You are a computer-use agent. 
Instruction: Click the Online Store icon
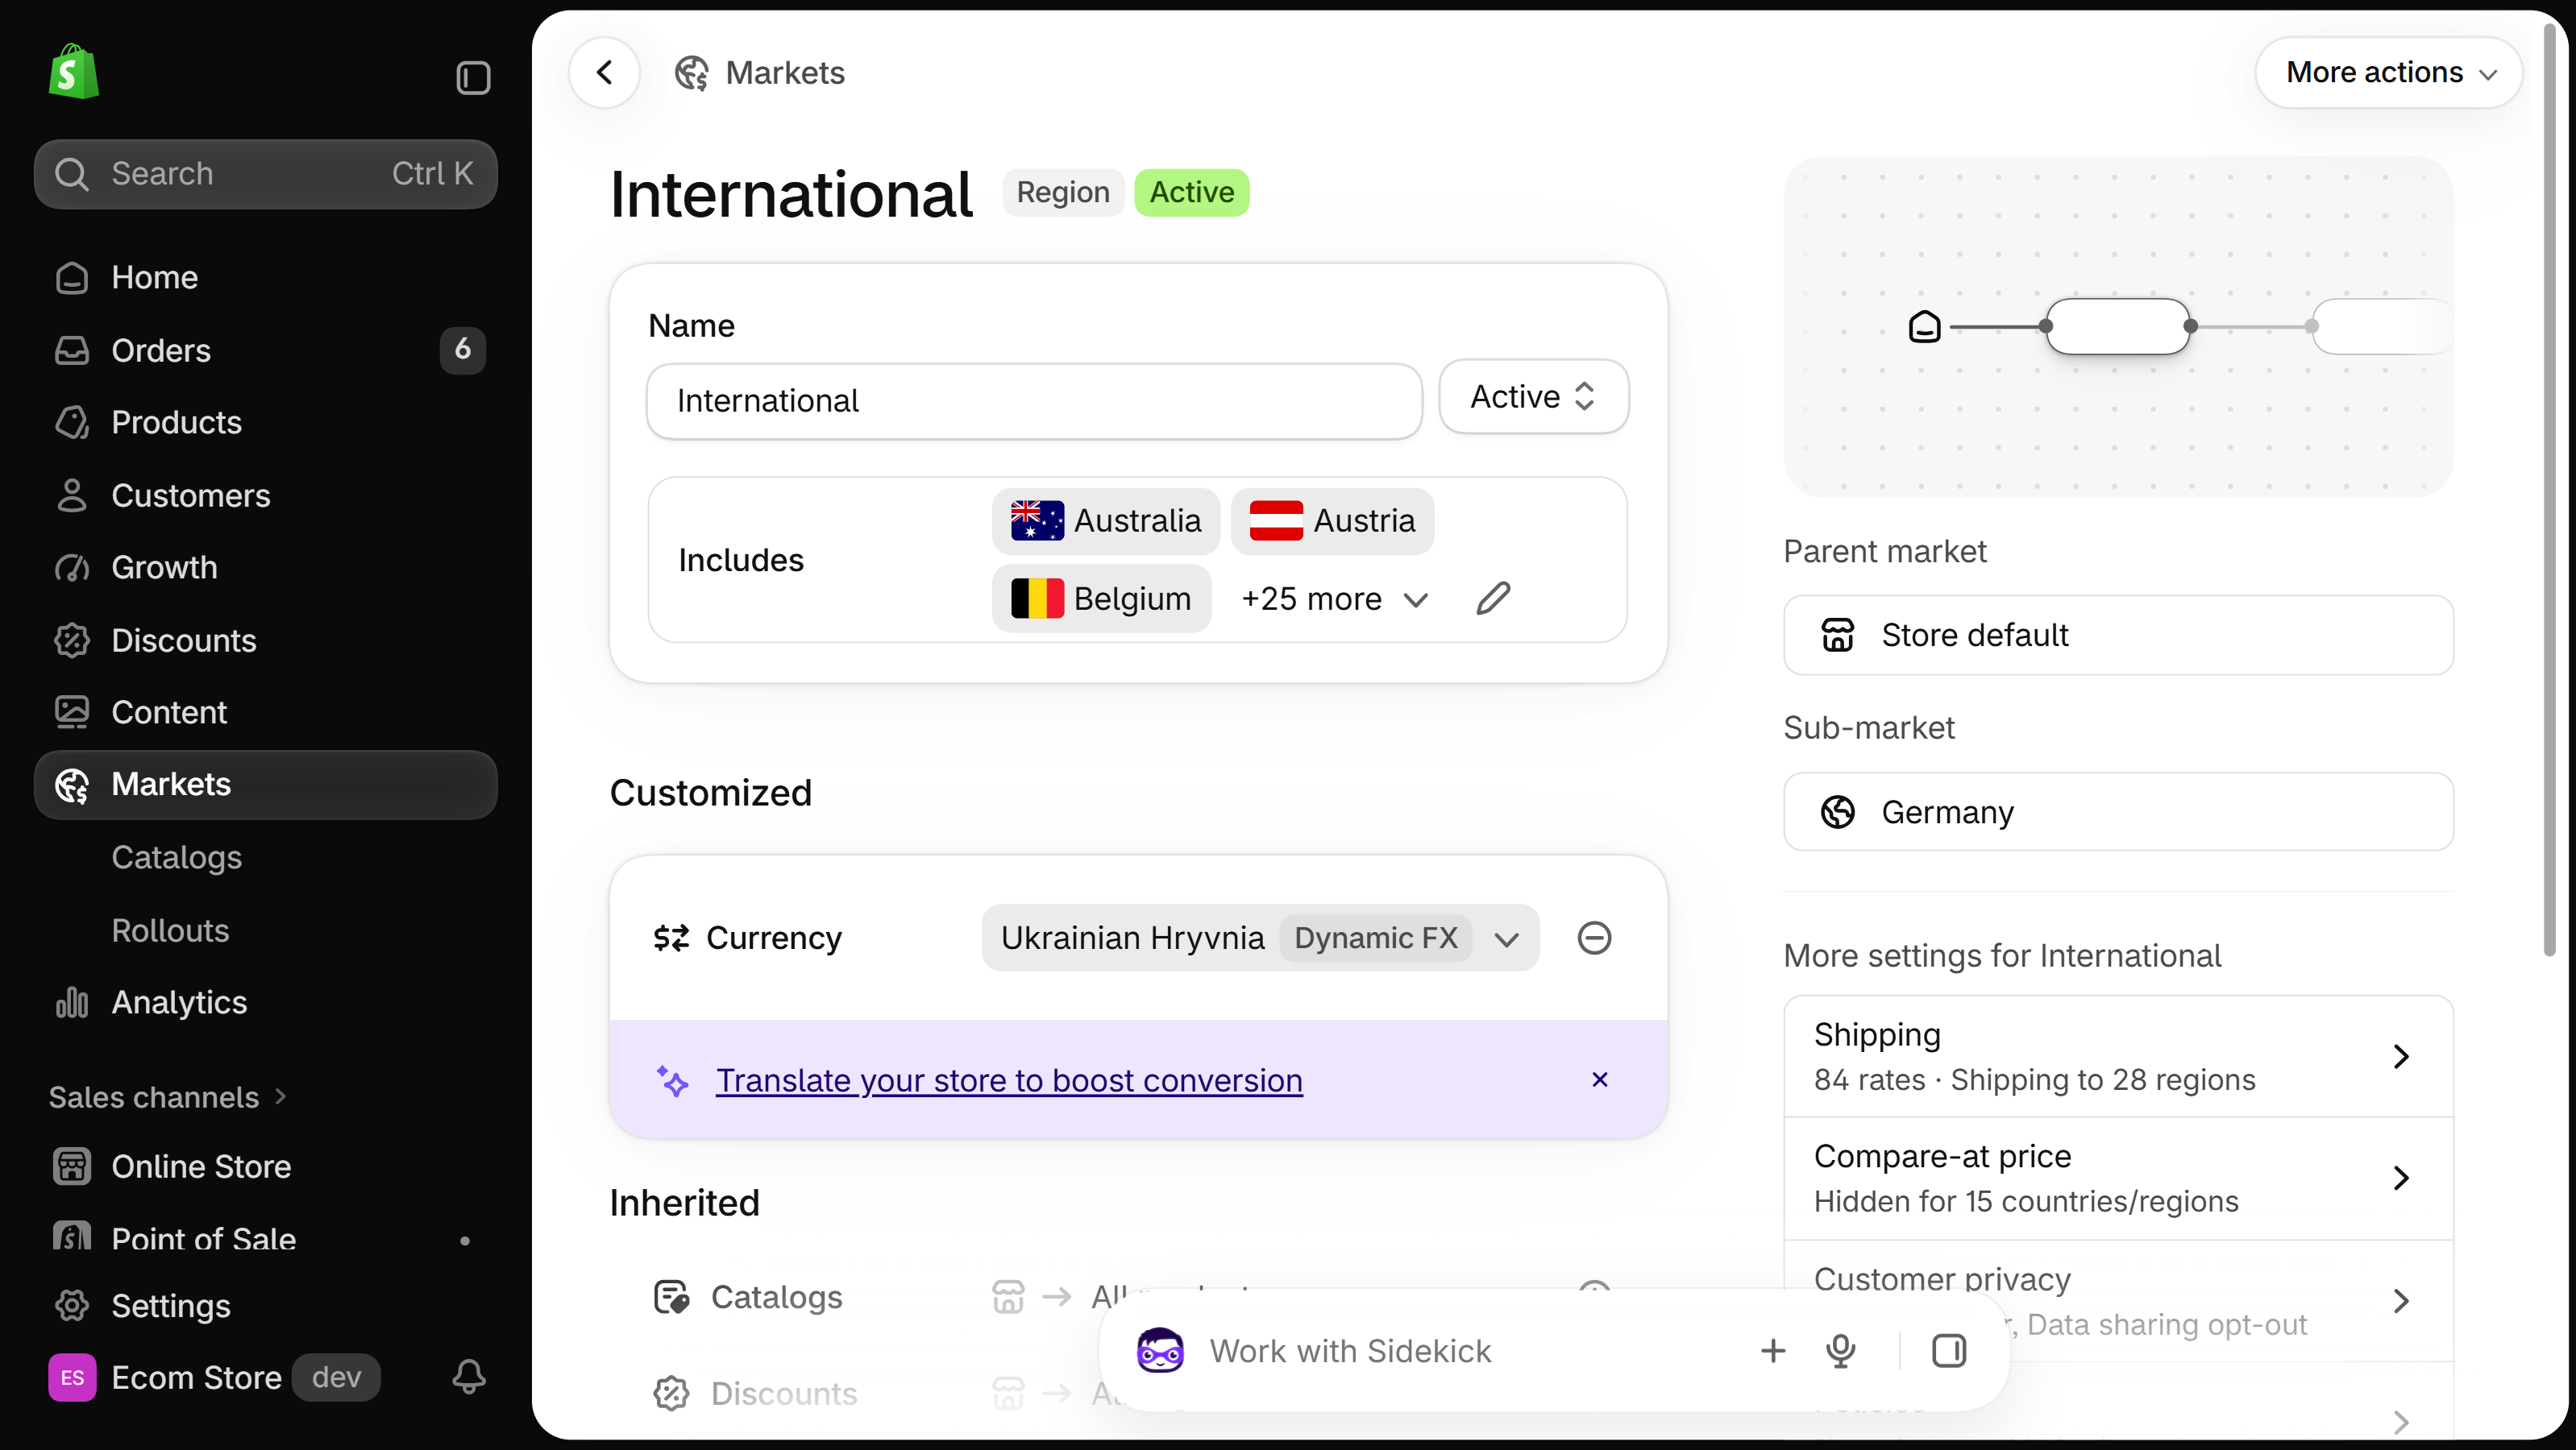coord(72,1166)
